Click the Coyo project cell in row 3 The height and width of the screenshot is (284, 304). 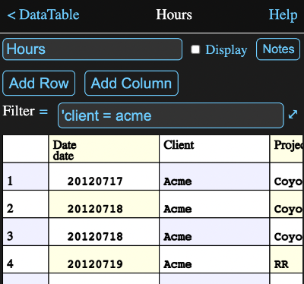287,232
